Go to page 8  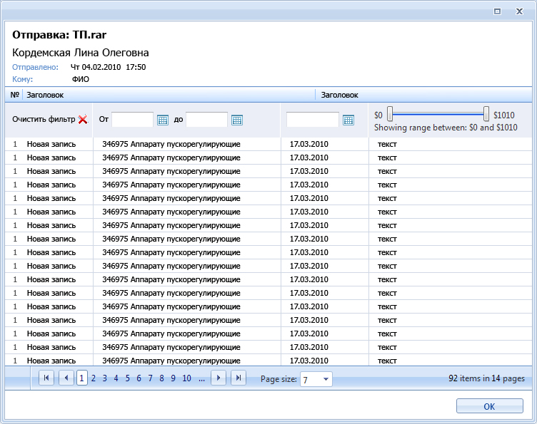coord(161,378)
